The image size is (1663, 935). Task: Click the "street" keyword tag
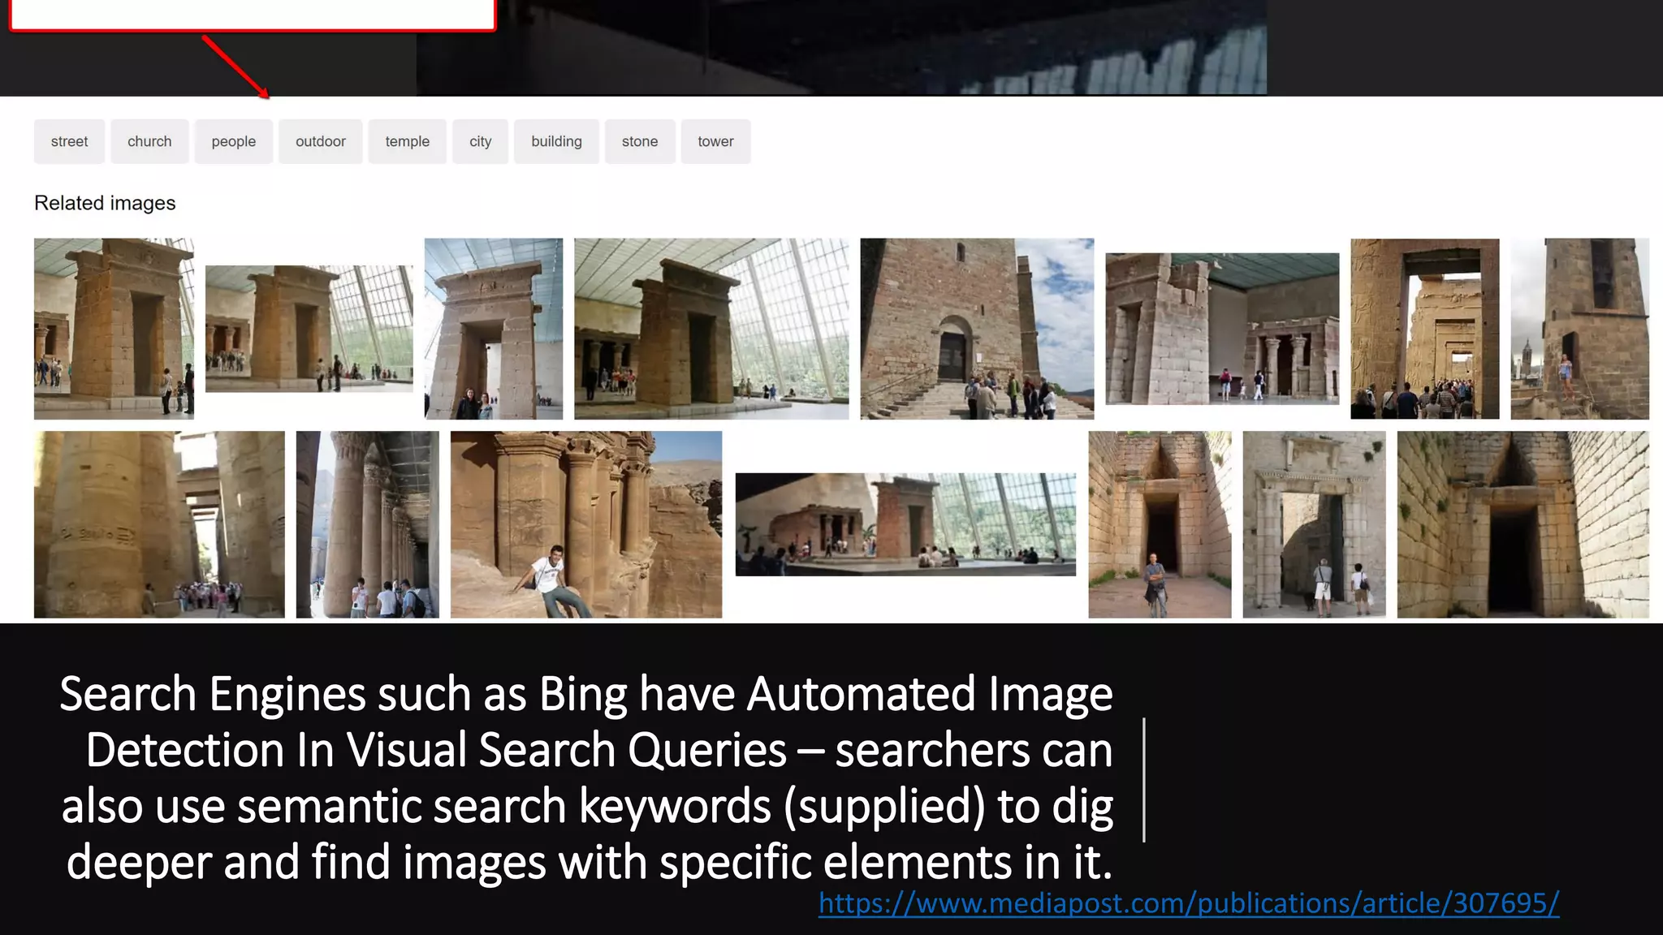(69, 141)
